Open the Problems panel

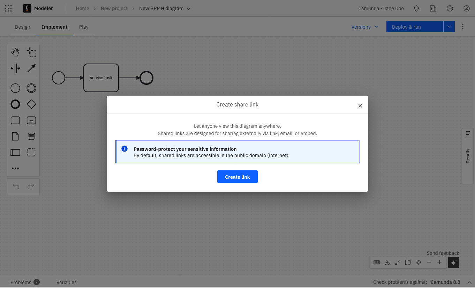click(x=21, y=282)
